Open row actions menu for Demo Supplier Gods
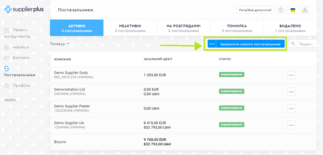Image resolution: width=323 pixels, height=155 pixels. coord(291,75)
